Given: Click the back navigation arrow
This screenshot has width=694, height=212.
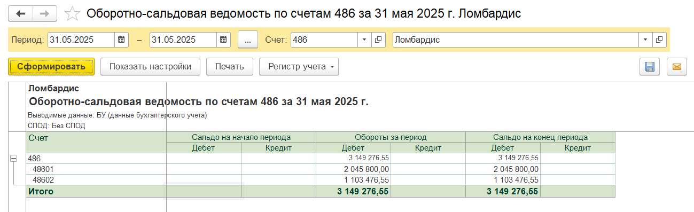Looking at the screenshot, I should [x=20, y=14].
